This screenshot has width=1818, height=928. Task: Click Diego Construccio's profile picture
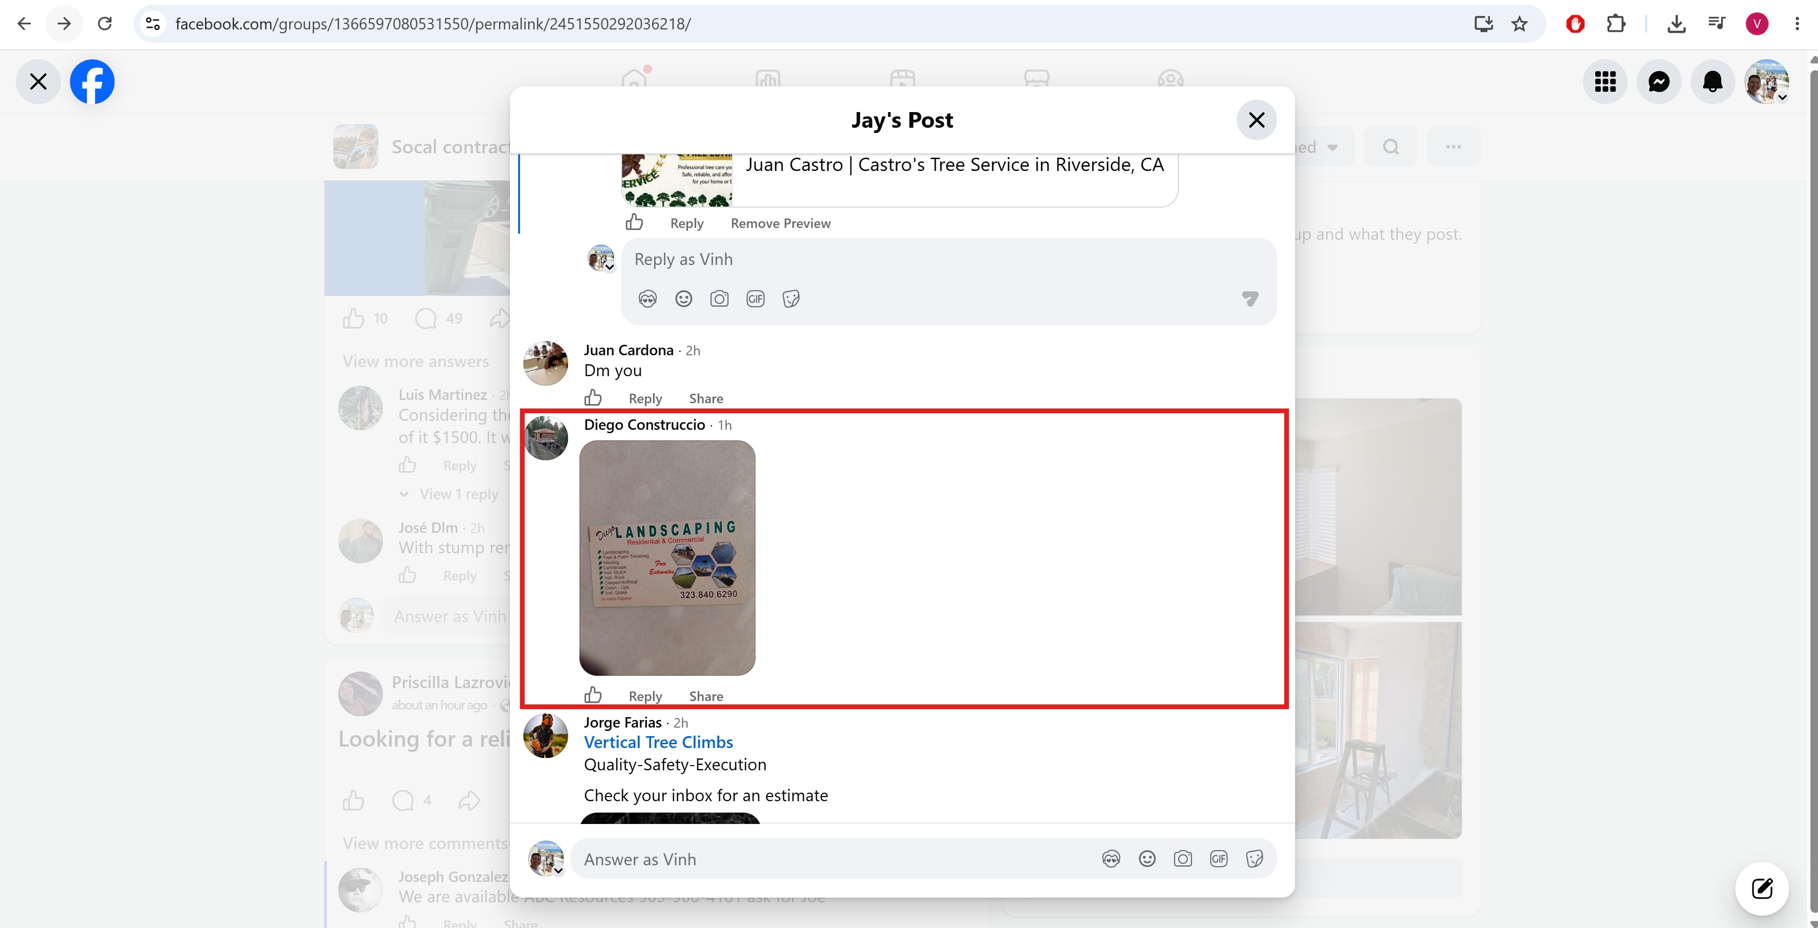coord(546,438)
